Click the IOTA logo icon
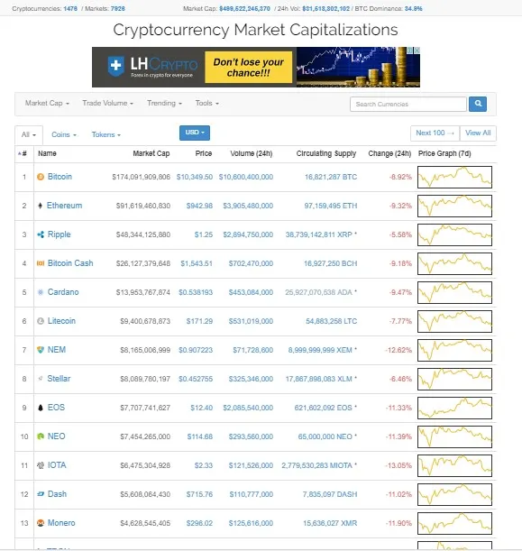This screenshot has height=551, width=522. click(41, 465)
